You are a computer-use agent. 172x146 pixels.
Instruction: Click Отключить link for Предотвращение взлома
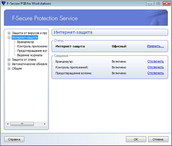pos(156,73)
